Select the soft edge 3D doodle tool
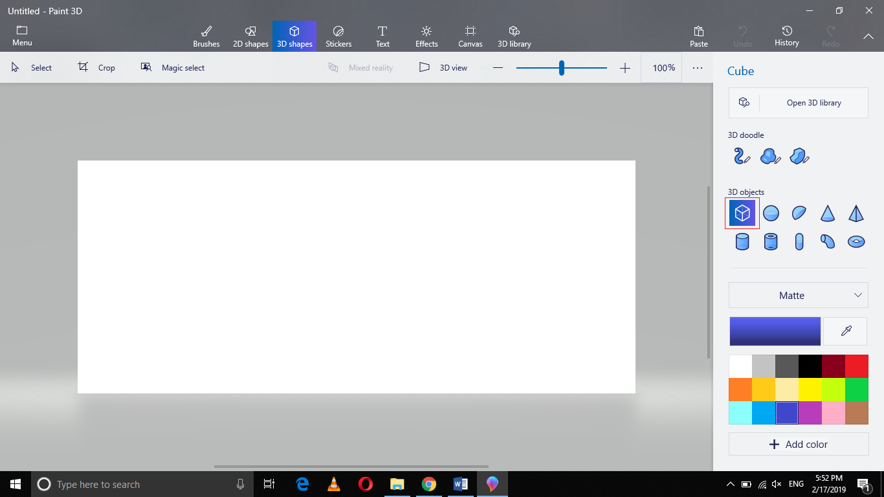The image size is (884, 497). click(770, 155)
